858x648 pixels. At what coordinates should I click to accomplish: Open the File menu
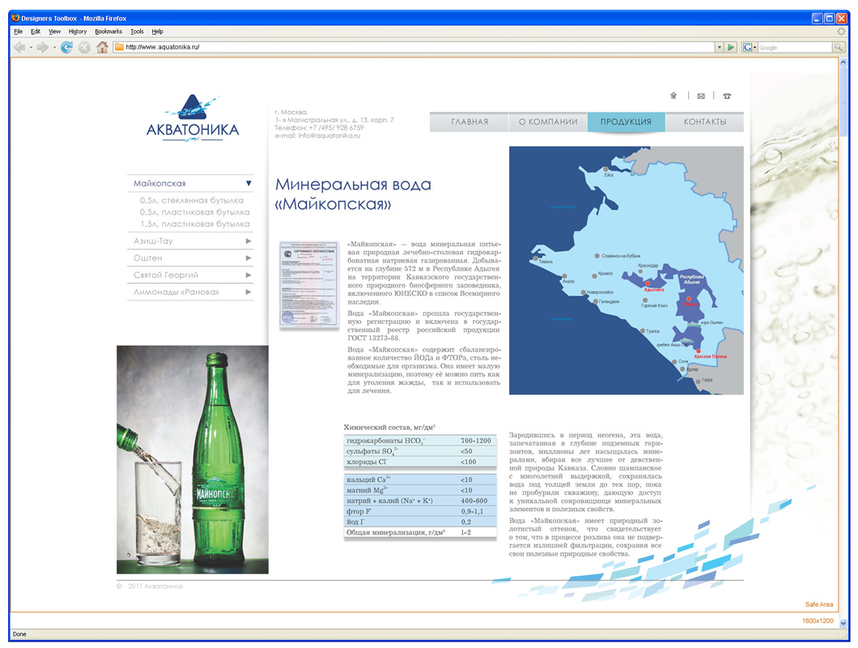pyautogui.click(x=18, y=32)
